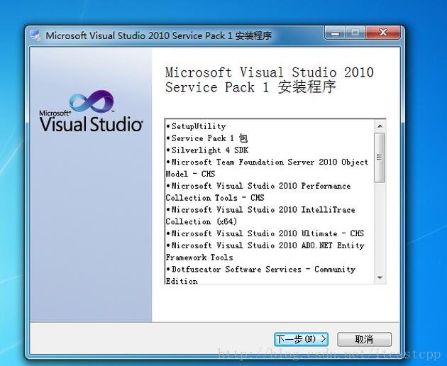This screenshot has height=366, width=447.
Task: Click the component list scrollbar thumb
Action: click(380, 157)
